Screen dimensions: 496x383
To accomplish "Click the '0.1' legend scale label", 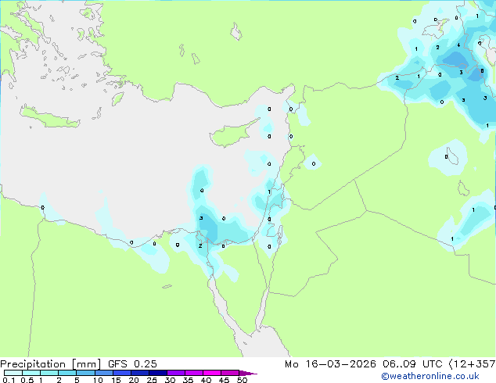I will pos(9,380).
